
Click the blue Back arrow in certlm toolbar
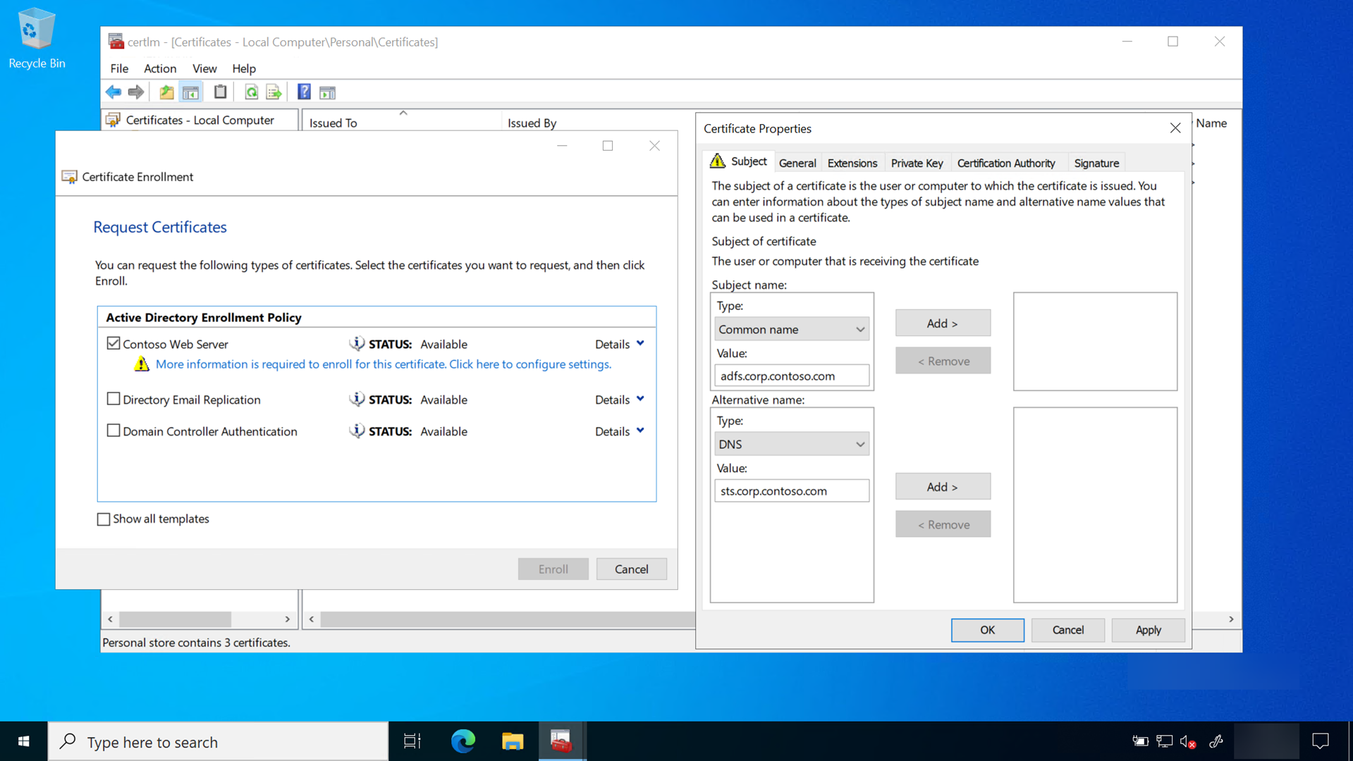click(114, 92)
